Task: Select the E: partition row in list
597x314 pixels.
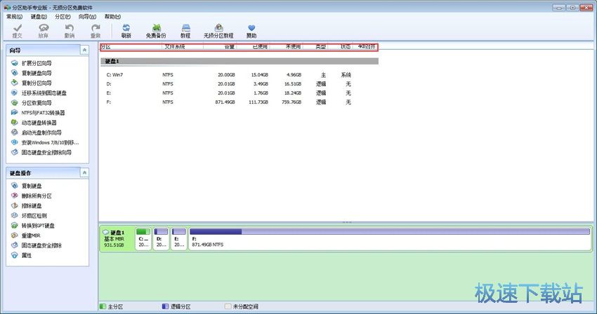Action: click(x=240, y=93)
